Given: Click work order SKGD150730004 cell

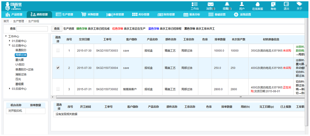Looking at the screenshot, I should (107, 68).
